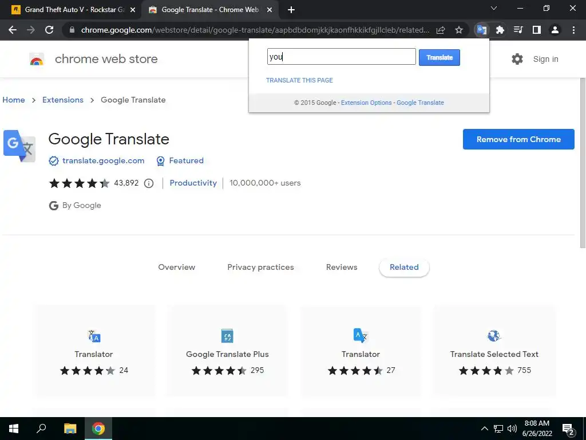Click the Chrome Web Store rainbow logo
586x440 pixels.
[x=37, y=59]
